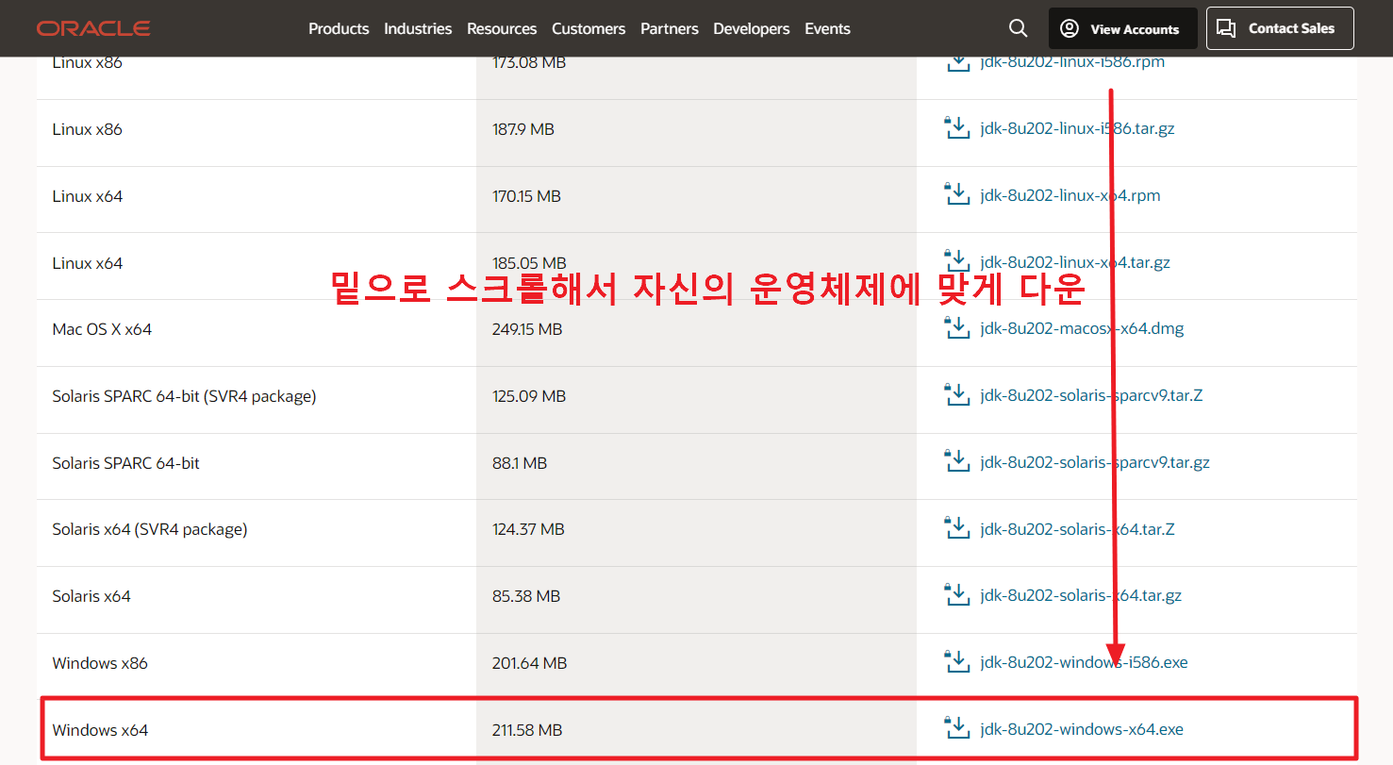Select the Windows x86 row label
Screen dimensions: 1393x765
pos(100,663)
